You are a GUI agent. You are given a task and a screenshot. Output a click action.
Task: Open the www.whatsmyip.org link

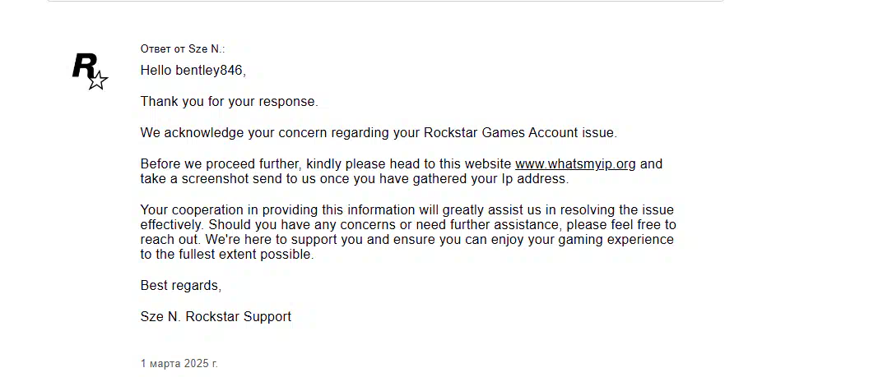point(575,164)
